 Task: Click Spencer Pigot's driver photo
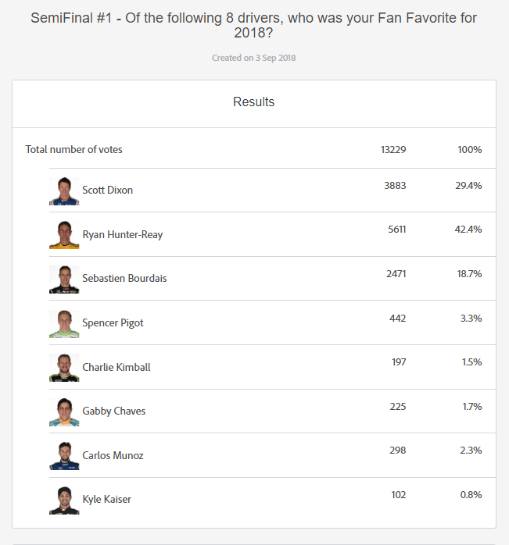coord(64,323)
